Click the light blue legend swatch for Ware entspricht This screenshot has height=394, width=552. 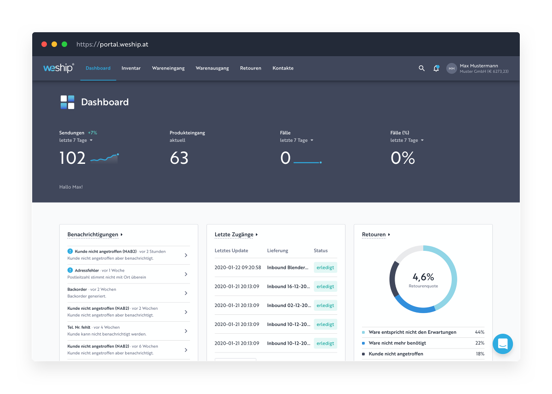coord(363,332)
